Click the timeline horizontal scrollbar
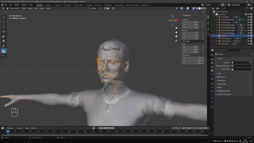Screen dimensions: 254x143 (105, 135)
